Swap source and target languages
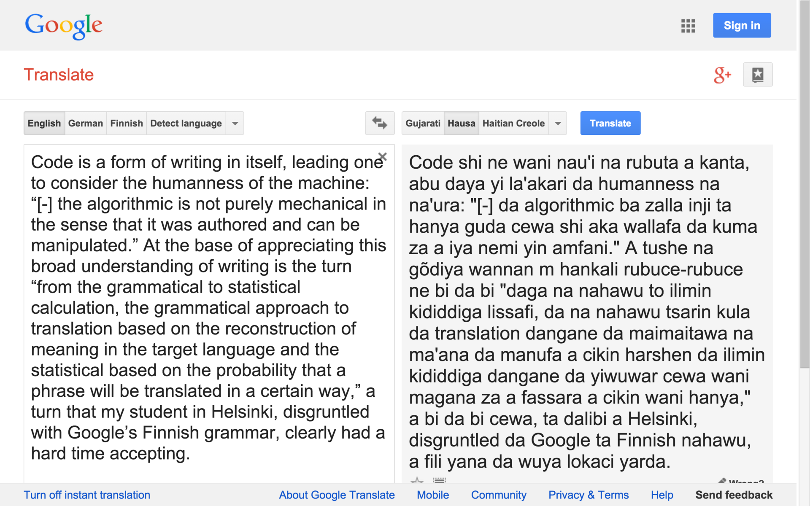The width and height of the screenshot is (810, 506). coord(379,123)
